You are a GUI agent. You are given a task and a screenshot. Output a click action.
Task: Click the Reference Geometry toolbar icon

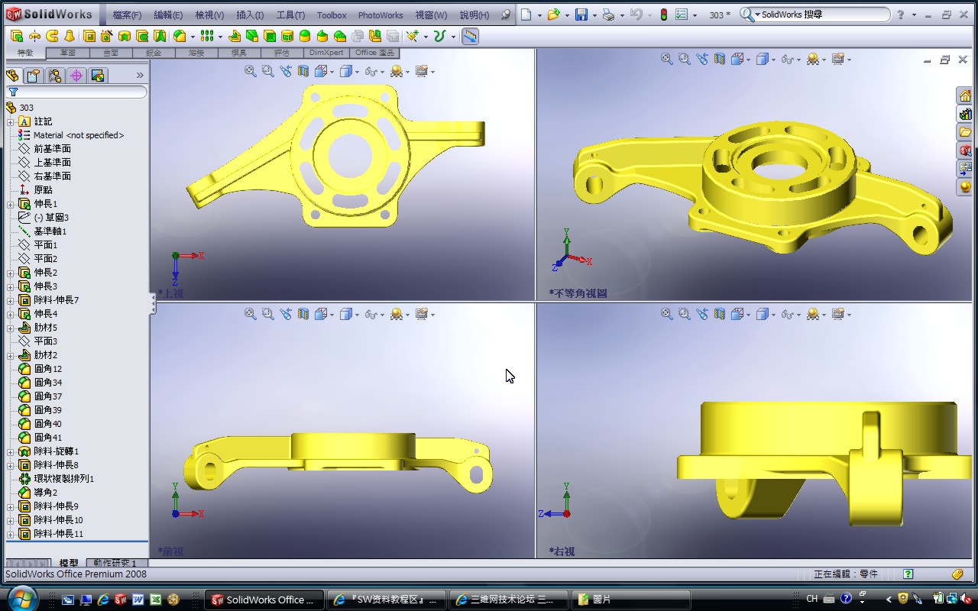tap(413, 36)
